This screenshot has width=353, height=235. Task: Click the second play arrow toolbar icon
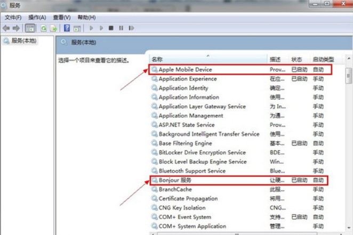tap(101, 28)
